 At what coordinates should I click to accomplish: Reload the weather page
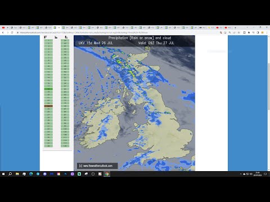click(12, 33)
